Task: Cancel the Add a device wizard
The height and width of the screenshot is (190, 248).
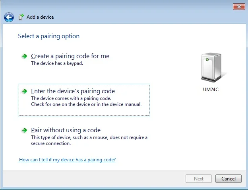Action: pyautogui.click(x=229, y=179)
